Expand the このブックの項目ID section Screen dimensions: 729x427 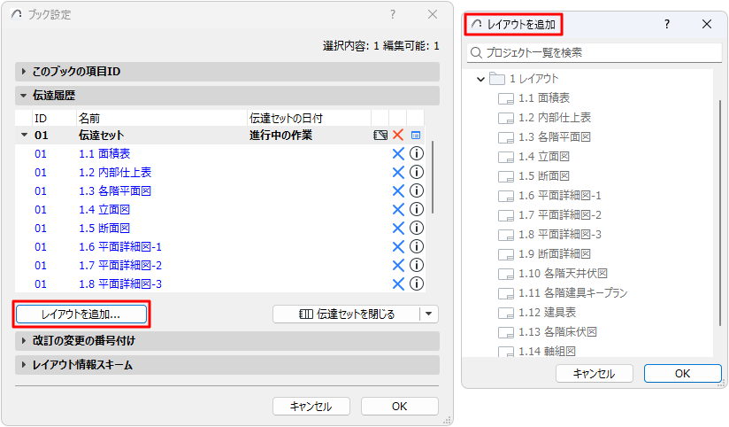pyautogui.click(x=23, y=71)
